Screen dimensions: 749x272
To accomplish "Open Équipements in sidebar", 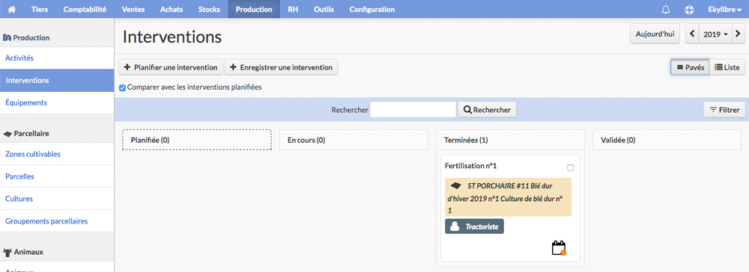I will [57, 102].
